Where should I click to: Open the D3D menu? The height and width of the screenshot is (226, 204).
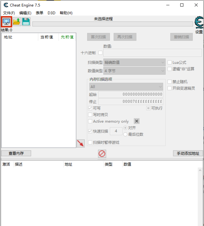tap(51, 13)
